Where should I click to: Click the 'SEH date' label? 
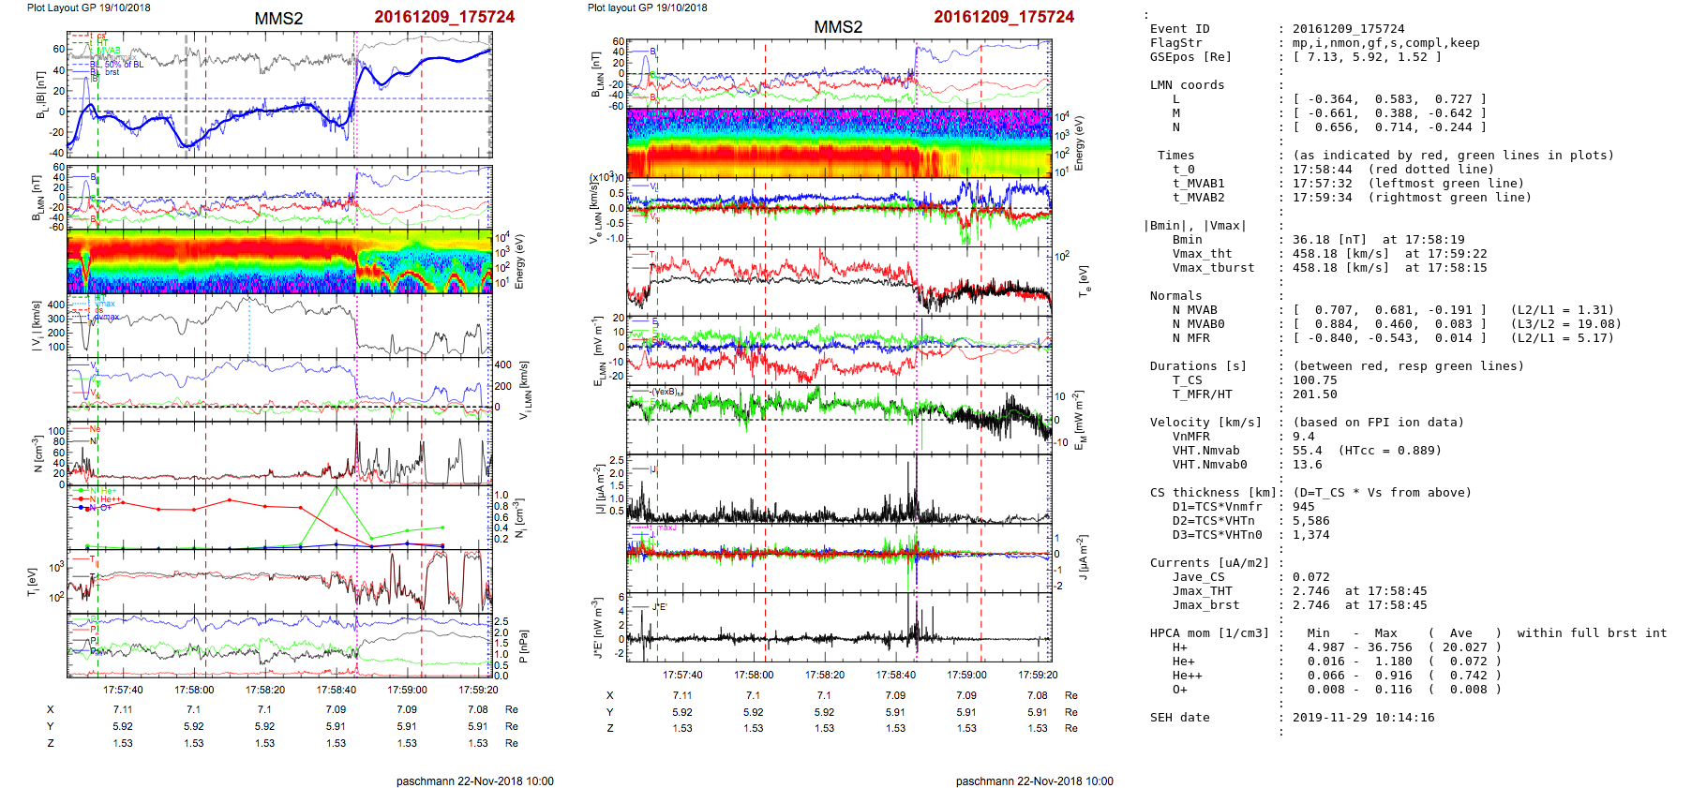click(x=1180, y=718)
